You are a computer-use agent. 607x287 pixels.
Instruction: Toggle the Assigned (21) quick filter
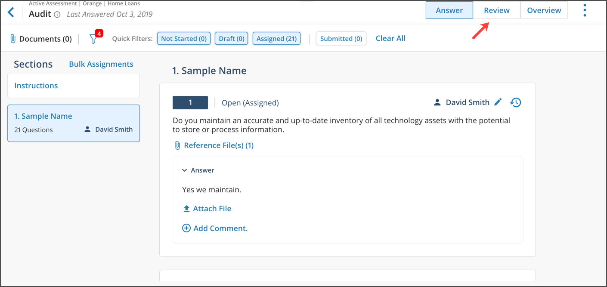click(276, 38)
